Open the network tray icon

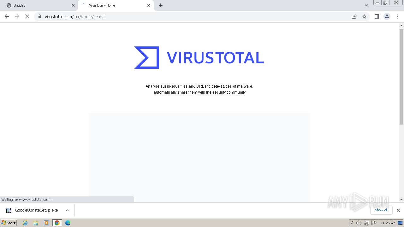pyautogui.click(x=366, y=223)
